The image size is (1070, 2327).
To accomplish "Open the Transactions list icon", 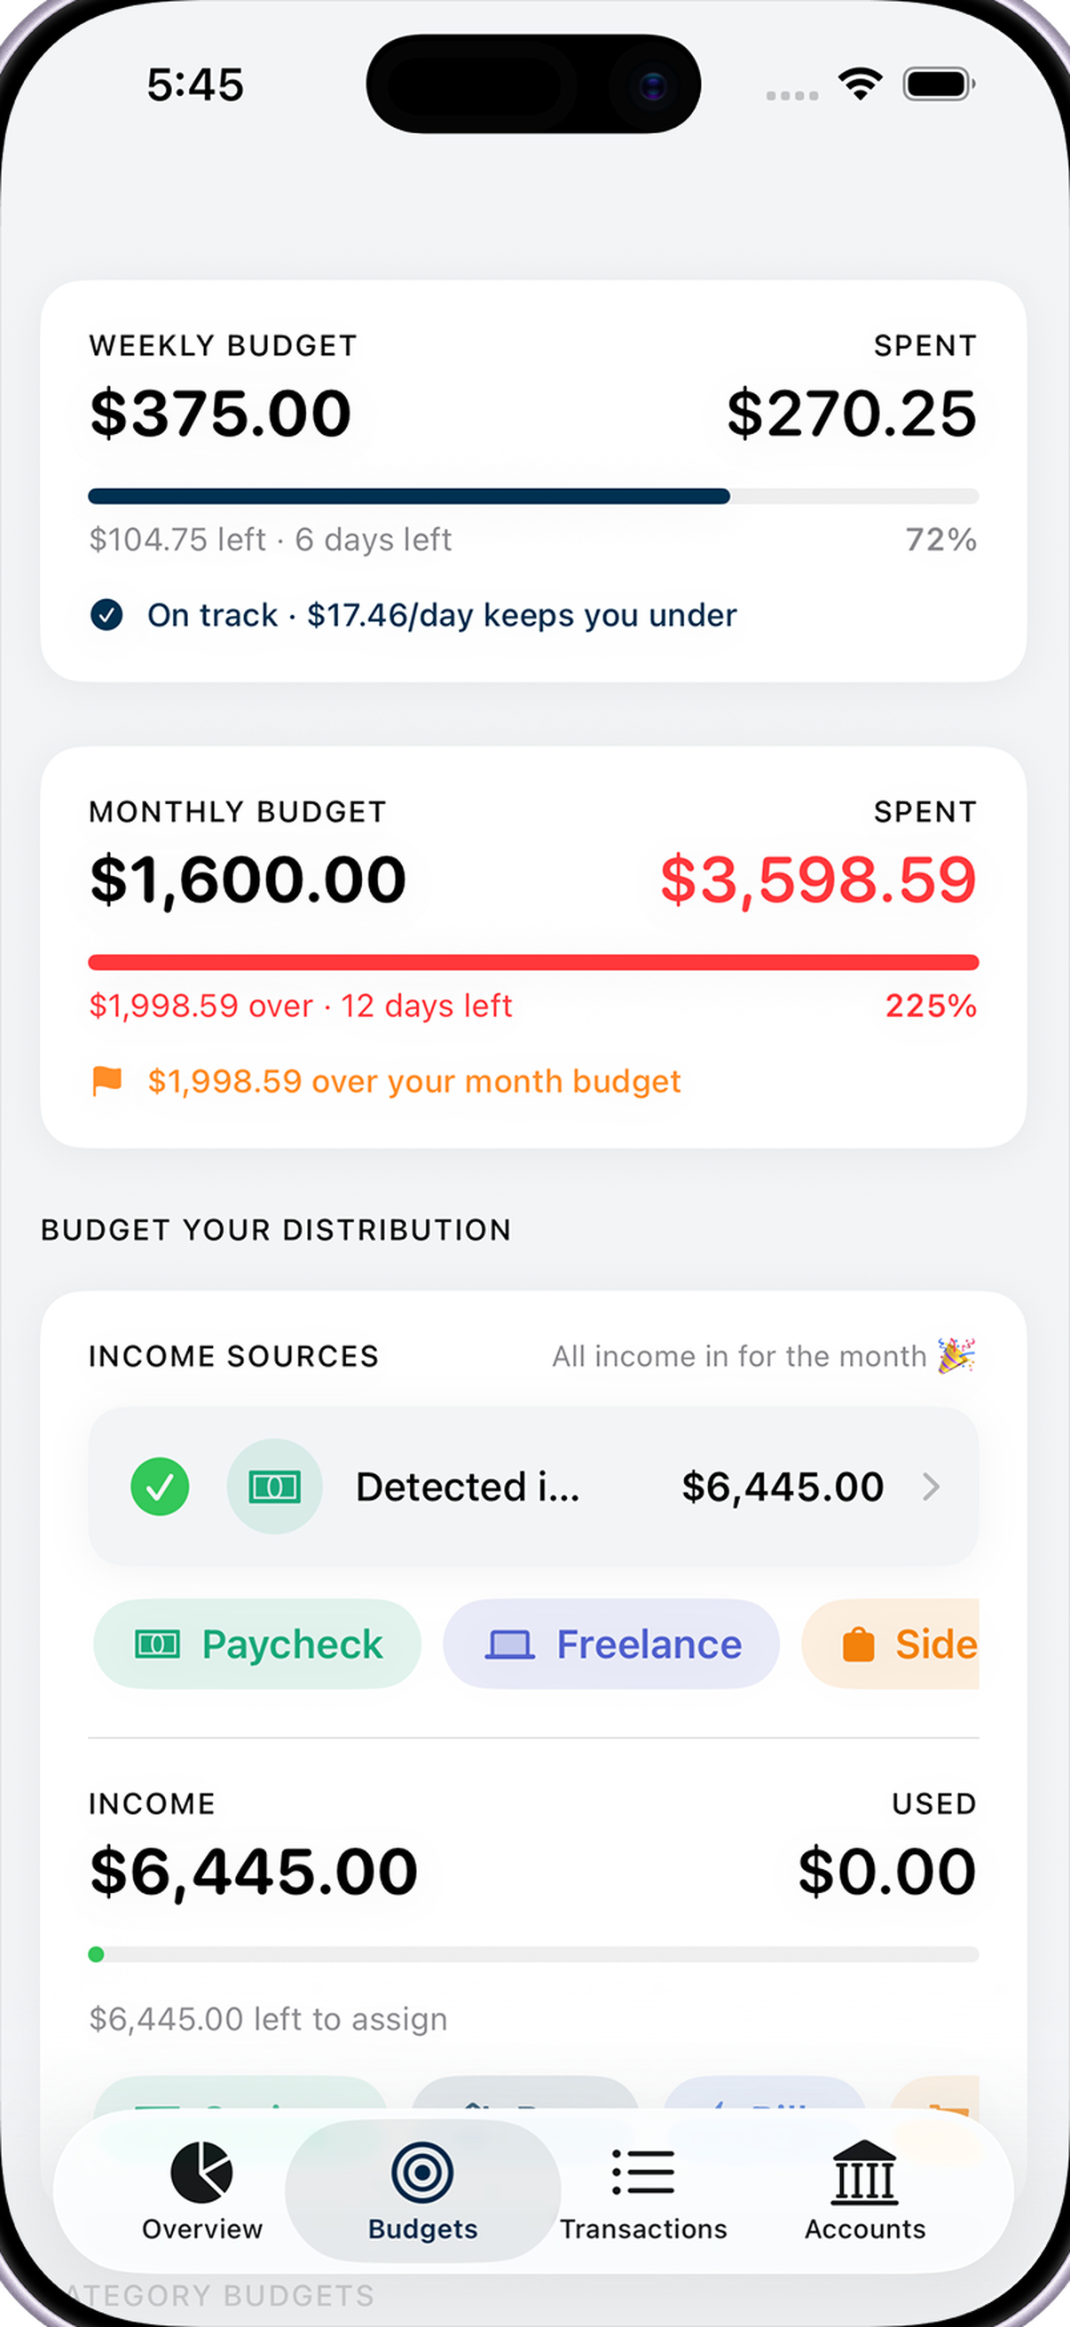I will click(x=643, y=2172).
